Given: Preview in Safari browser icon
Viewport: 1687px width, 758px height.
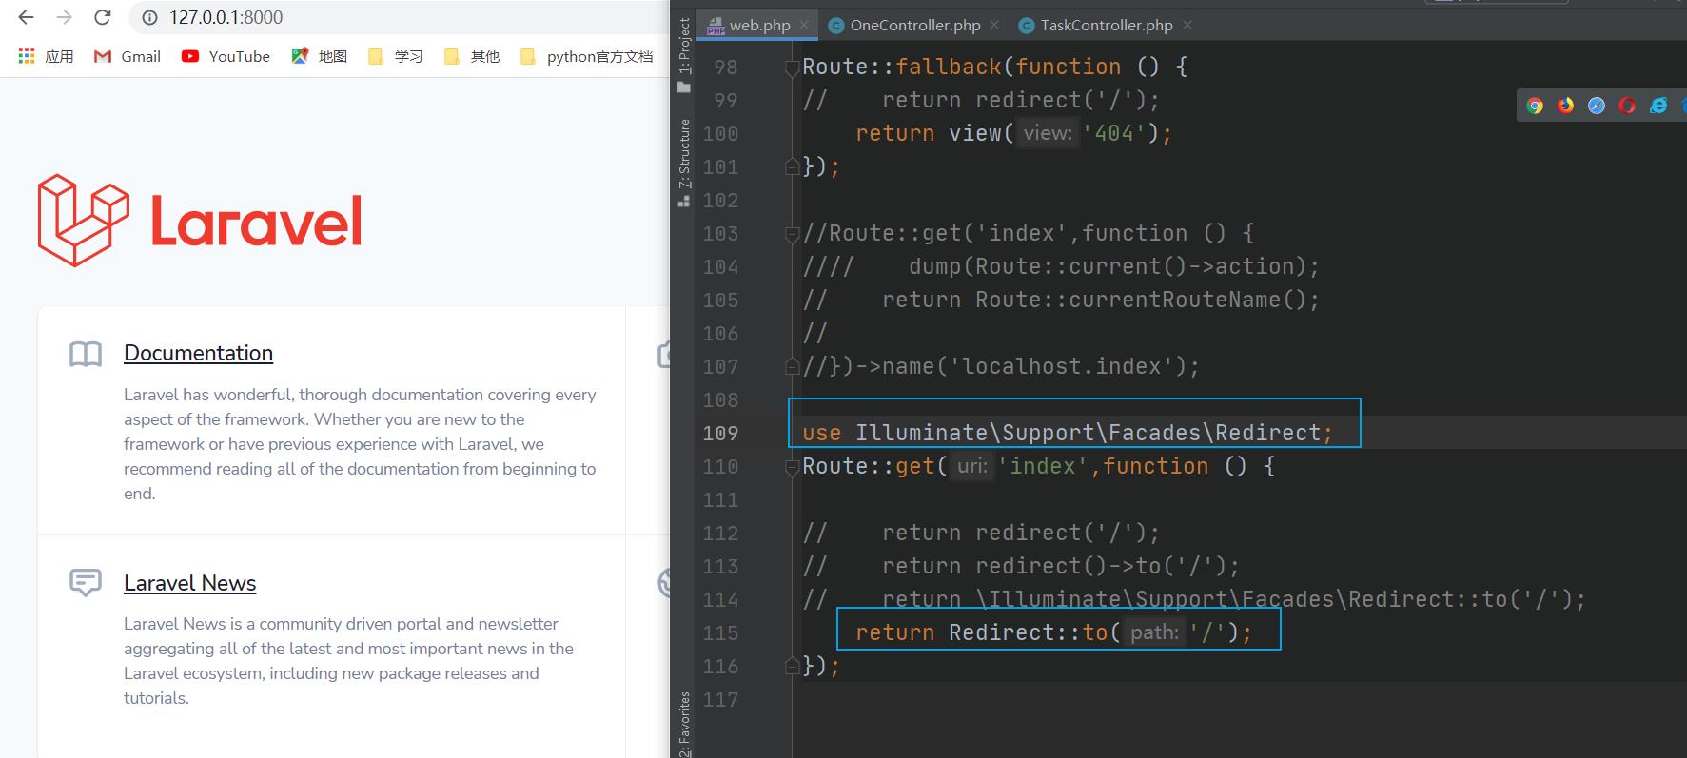Looking at the screenshot, I should click(x=1597, y=106).
